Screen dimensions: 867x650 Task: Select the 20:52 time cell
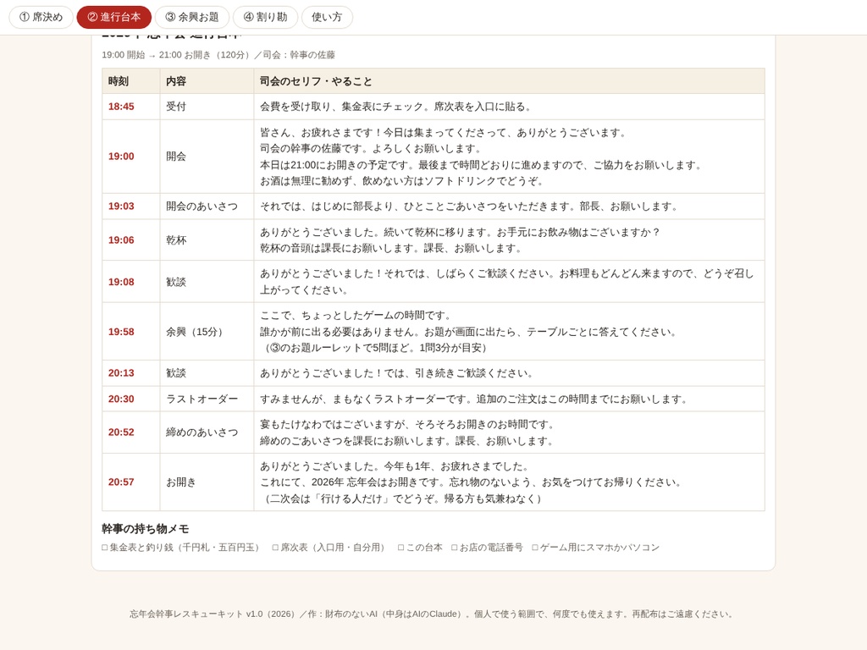131,432
